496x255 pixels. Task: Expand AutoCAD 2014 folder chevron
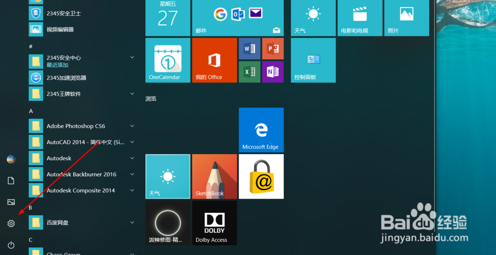point(132,142)
